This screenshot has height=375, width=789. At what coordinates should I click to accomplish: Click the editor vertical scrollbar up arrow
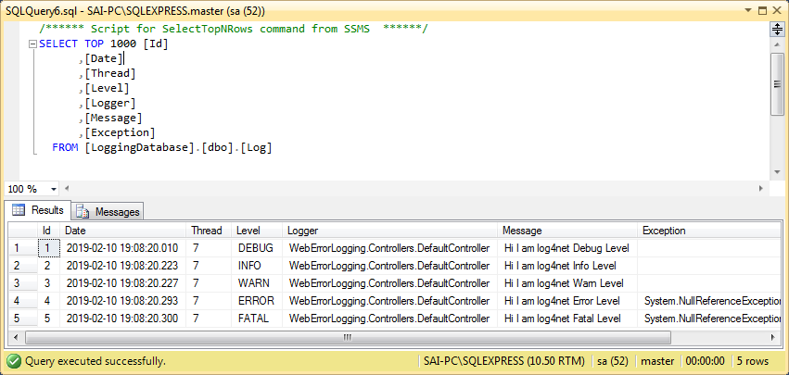(x=777, y=45)
